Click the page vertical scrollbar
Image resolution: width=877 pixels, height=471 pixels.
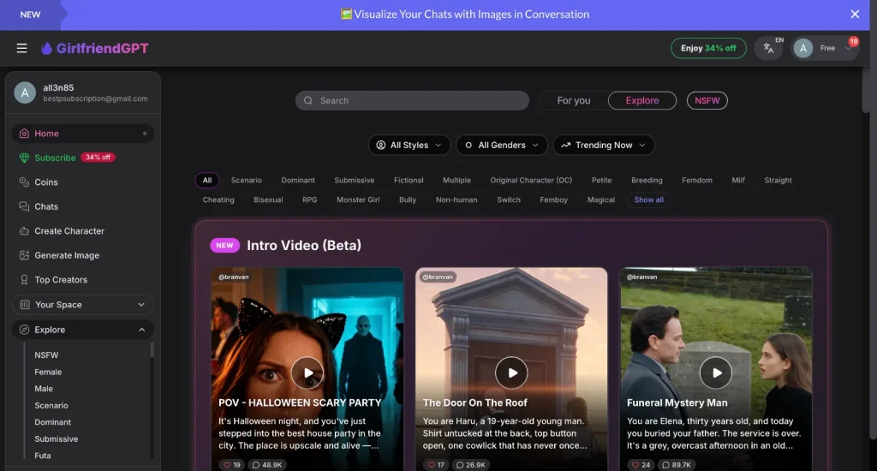pos(866,90)
